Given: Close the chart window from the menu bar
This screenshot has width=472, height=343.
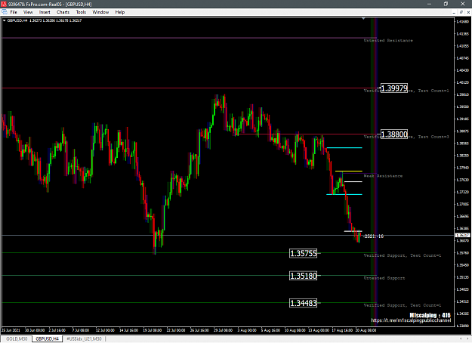Looking at the screenshot, I should pyautogui.click(x=468, y=12).
